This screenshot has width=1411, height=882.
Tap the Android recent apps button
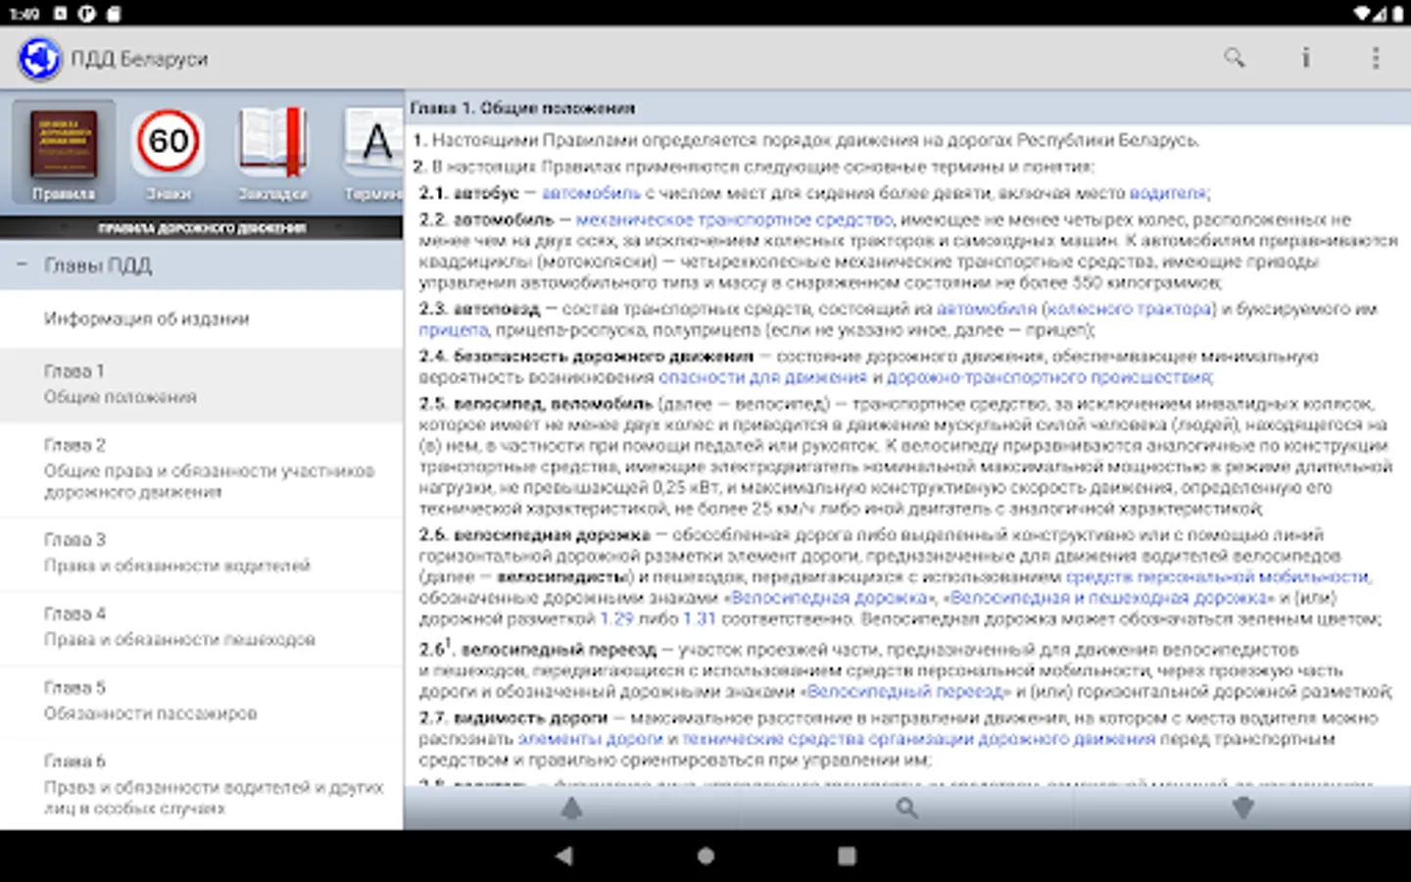(x=847, y=856)
